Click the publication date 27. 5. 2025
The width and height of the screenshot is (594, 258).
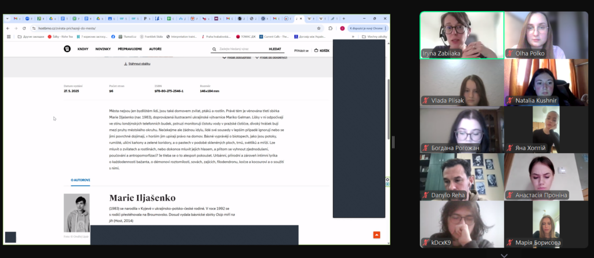71,91
